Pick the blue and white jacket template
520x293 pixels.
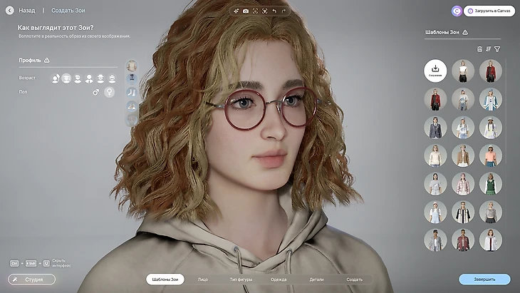pos(491,99)
